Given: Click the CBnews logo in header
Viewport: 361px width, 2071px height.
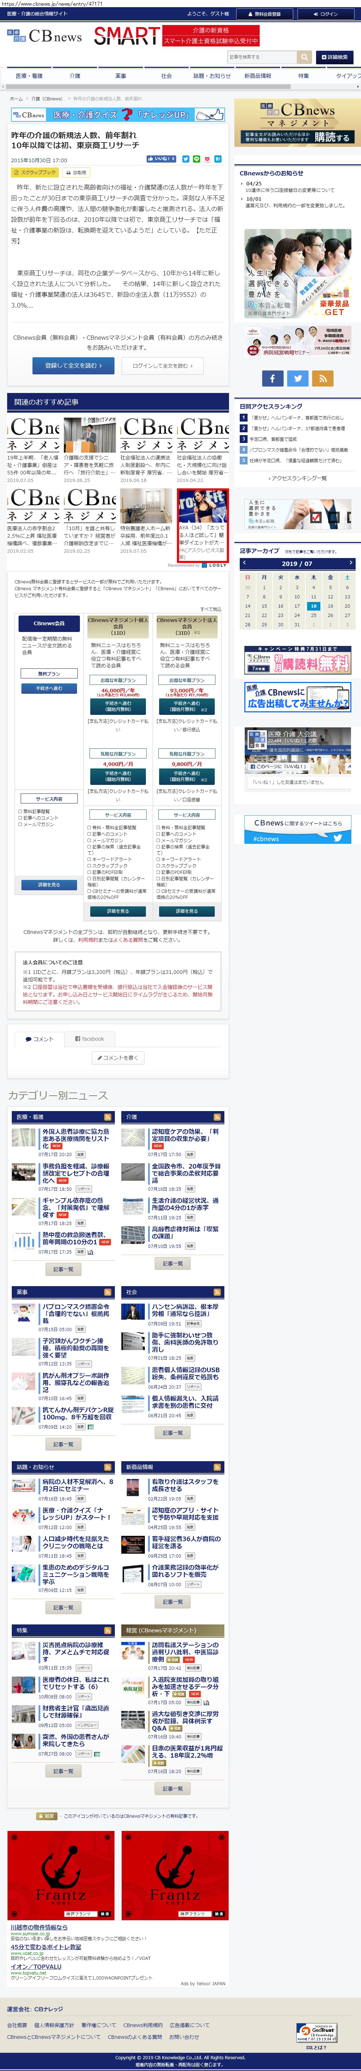Looking at the screenshot, I should (45, 36).
